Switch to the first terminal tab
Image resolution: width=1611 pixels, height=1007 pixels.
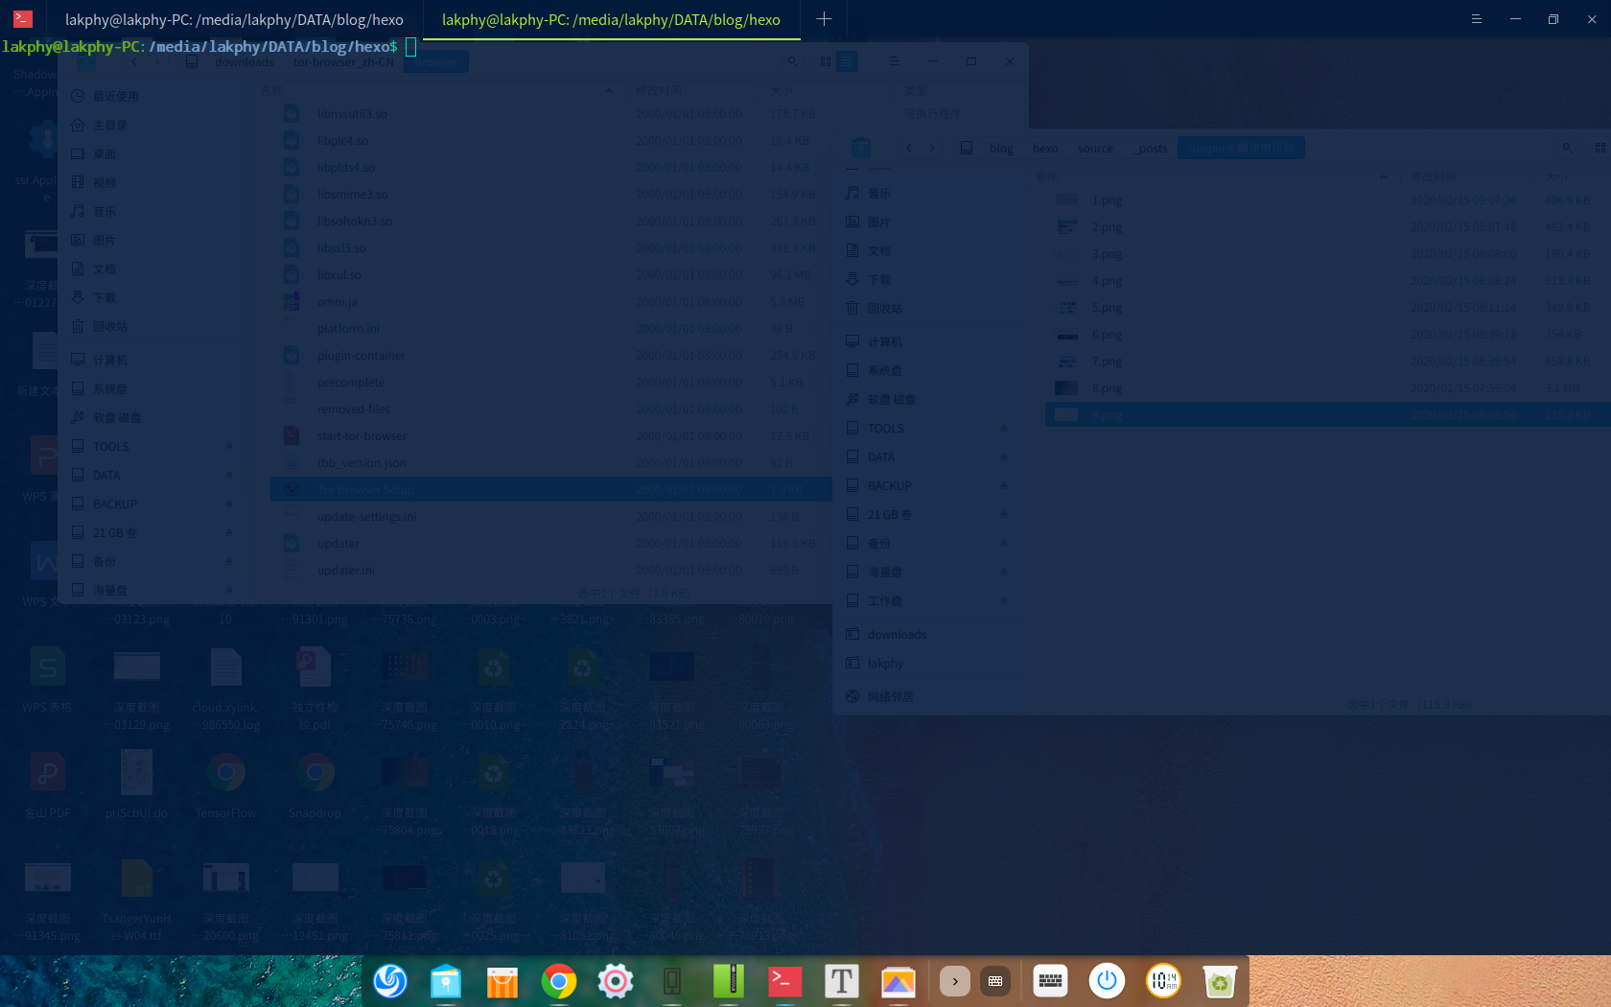[x=233, y=19]
